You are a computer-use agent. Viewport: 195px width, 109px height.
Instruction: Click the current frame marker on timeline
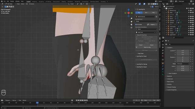pyautogui.click(x=37, y=103)
